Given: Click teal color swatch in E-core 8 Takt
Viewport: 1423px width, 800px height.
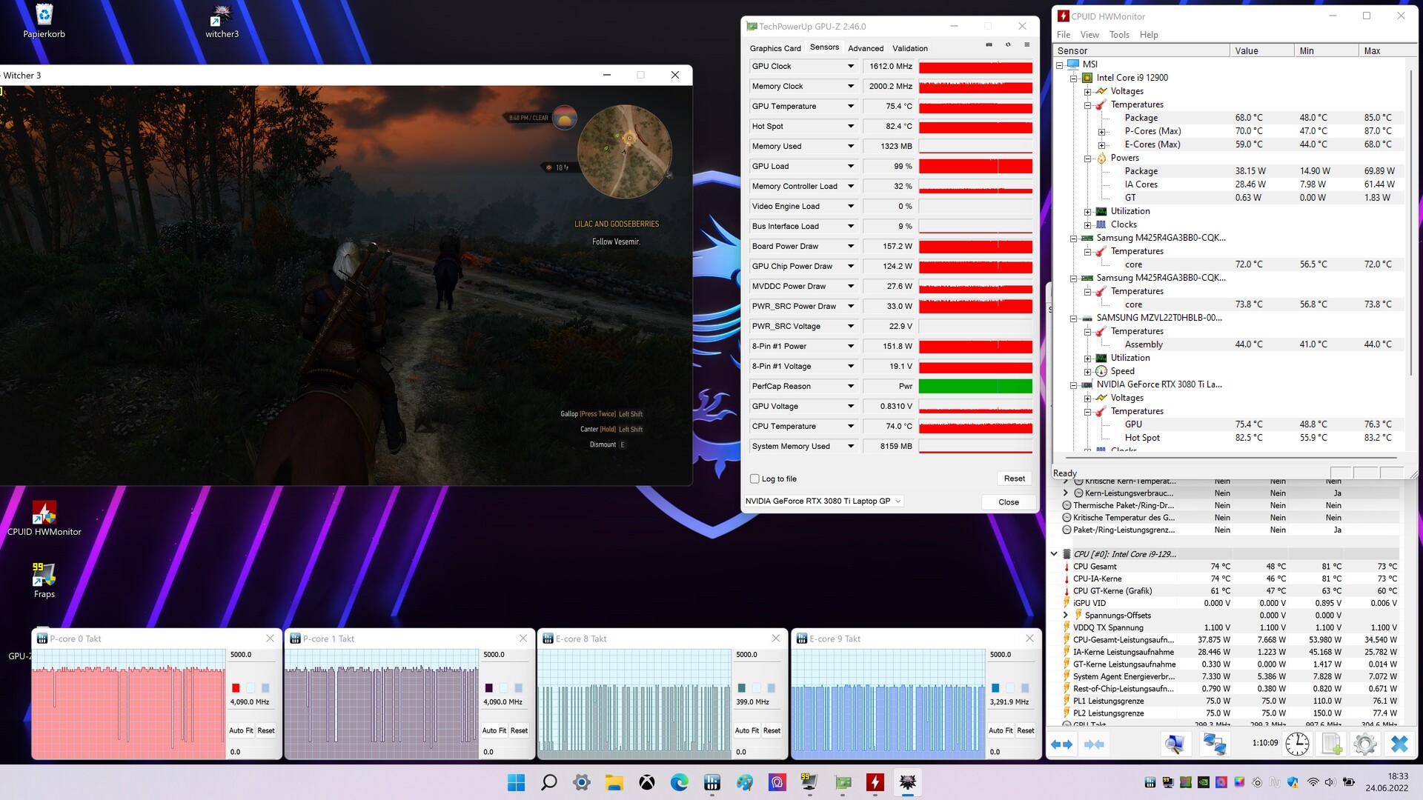Looking at the screenshot, I should point(742,688).
